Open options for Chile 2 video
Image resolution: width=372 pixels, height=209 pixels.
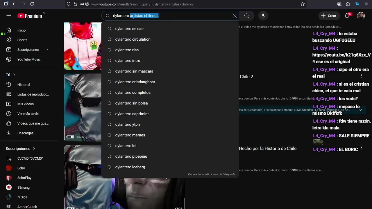click(361, 76)
